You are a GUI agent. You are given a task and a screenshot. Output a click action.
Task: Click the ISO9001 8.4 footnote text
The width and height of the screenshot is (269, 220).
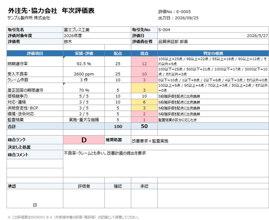point(73,217)
